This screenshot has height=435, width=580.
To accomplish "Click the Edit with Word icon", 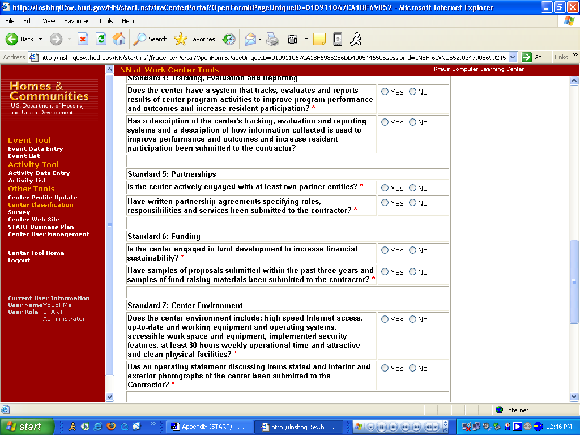I will click(293, 39).
